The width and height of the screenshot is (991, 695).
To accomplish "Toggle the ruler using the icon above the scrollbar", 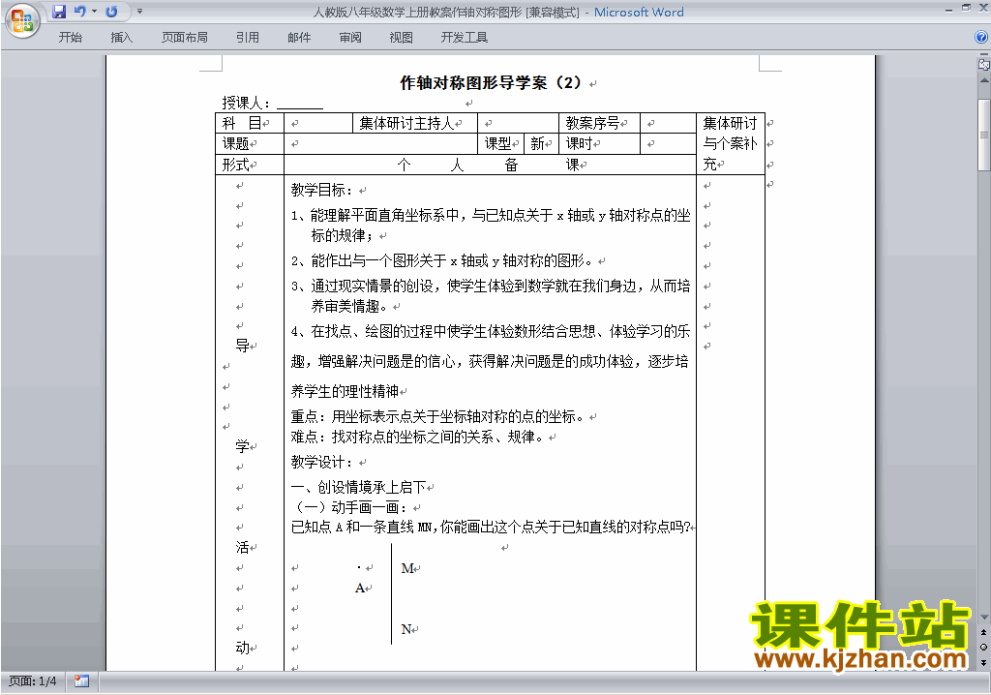I will pyautogui.click(x=984, y=64).
